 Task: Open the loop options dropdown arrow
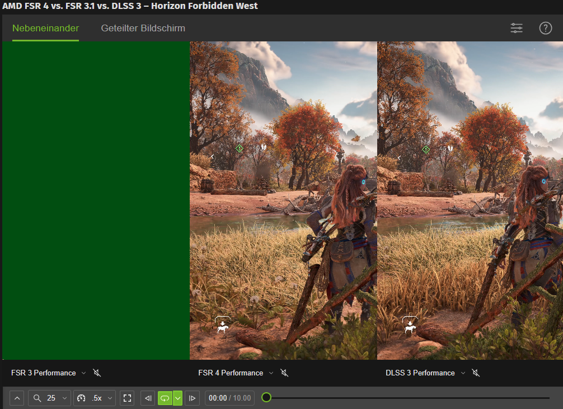coord(178,398)
